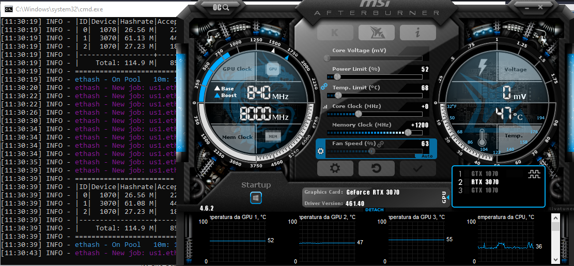Click the 47°C temperature readout
Screen dimensions: 574x266
(x=509, y=114)
